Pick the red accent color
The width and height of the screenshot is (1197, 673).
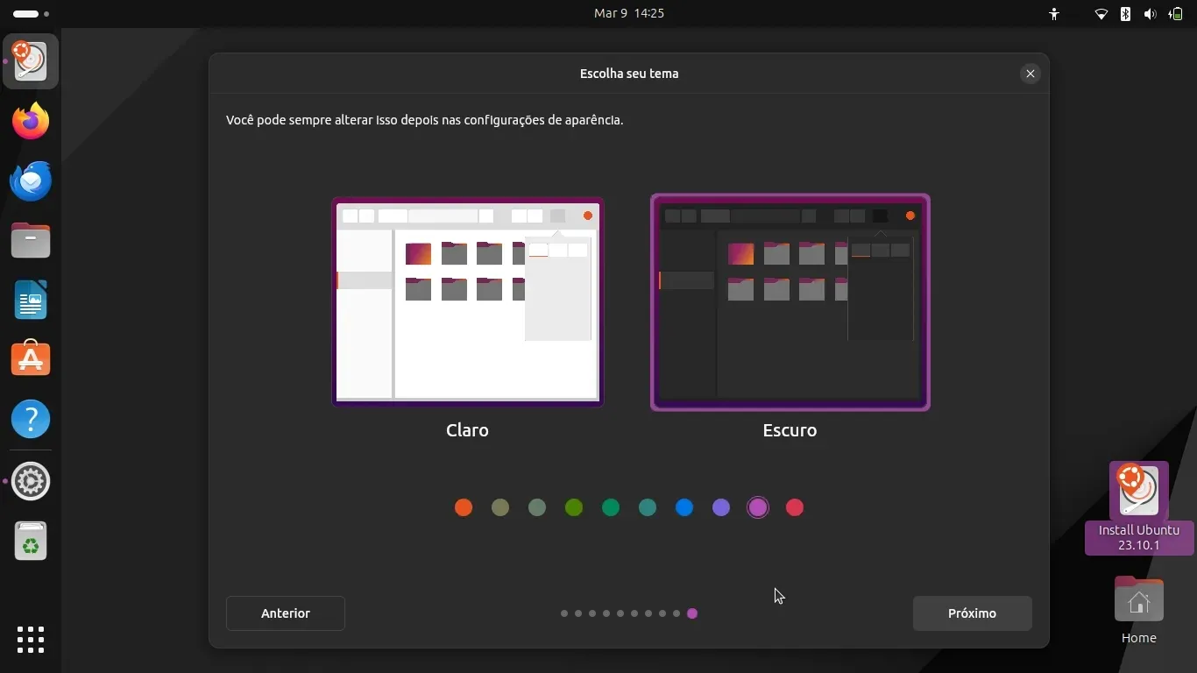point(795,507)
